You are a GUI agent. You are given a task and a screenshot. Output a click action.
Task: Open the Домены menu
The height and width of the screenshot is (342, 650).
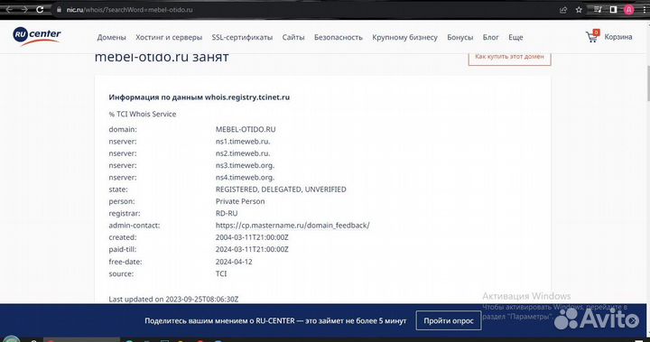[111, 37]
